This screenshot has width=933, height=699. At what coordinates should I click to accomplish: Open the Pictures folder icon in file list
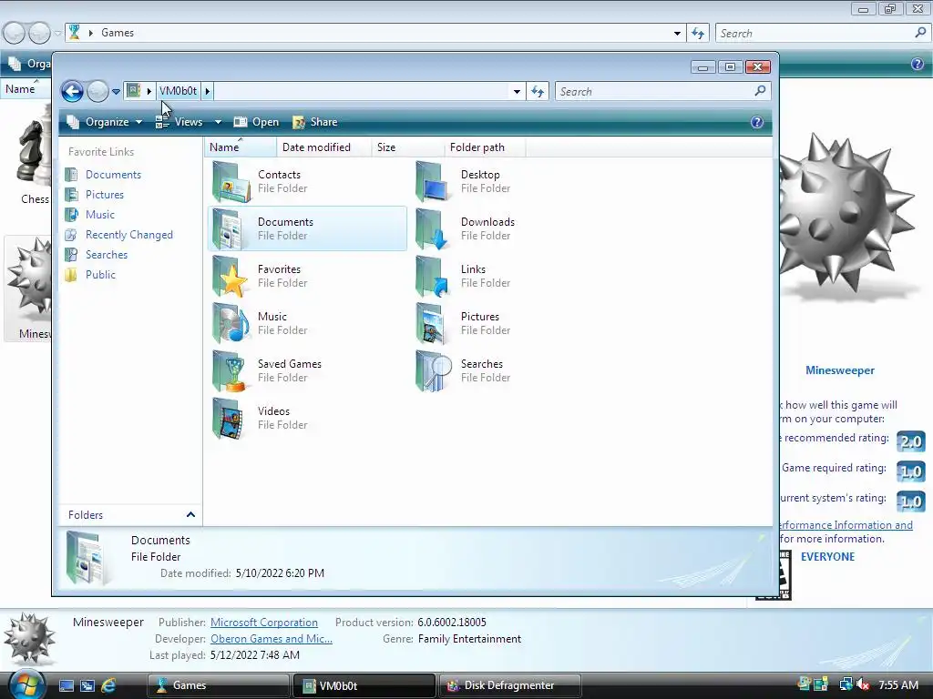[431, 323]
